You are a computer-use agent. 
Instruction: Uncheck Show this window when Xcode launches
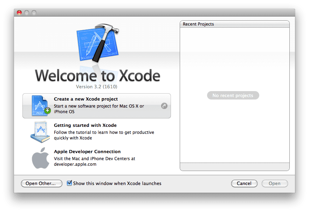pyautogui.click(x=69, y=183)
